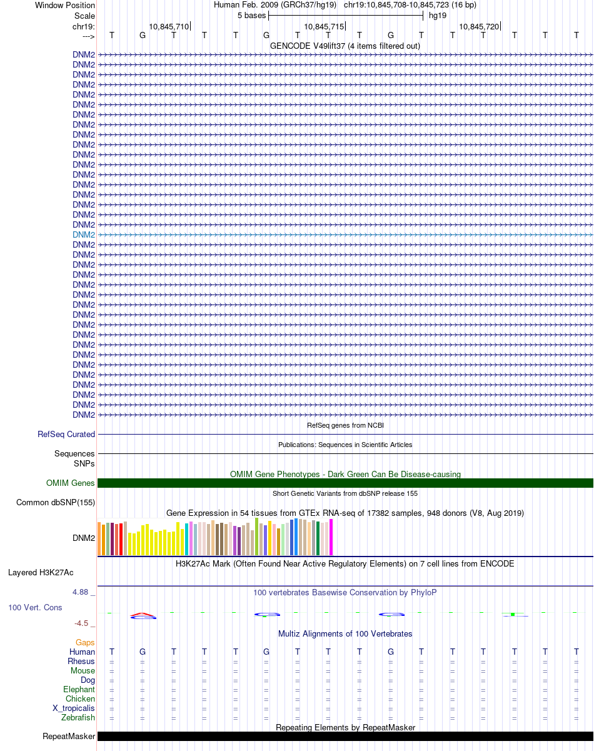Click 'Multiz Alignments of 100 Vertebrates' title
Viewport: 594px width, 751px height.
pos(345,633)
